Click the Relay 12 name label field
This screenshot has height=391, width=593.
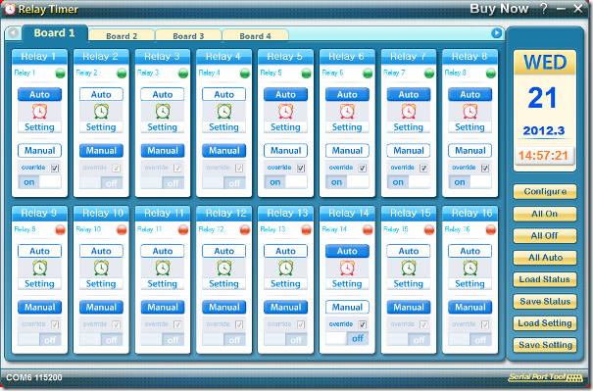click(x=212, y=229)
